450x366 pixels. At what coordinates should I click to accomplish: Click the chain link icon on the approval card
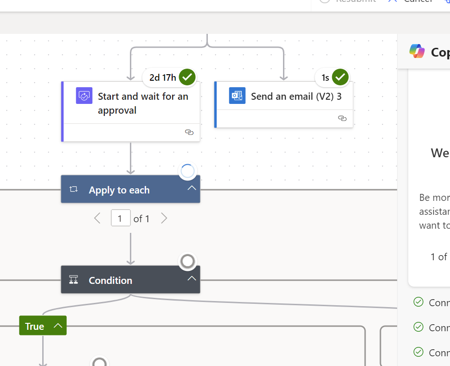tap(189, 132)
